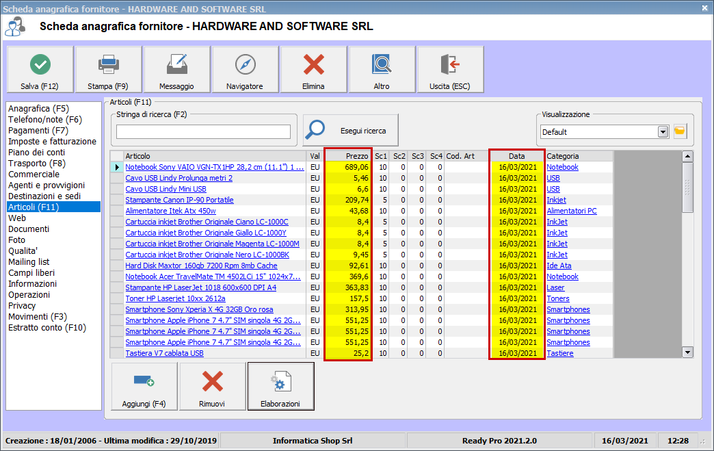Image resolution: width=714 pixels, height=451 pixels.
Task: Open Piano dei conti section
Action: [36, 152]
